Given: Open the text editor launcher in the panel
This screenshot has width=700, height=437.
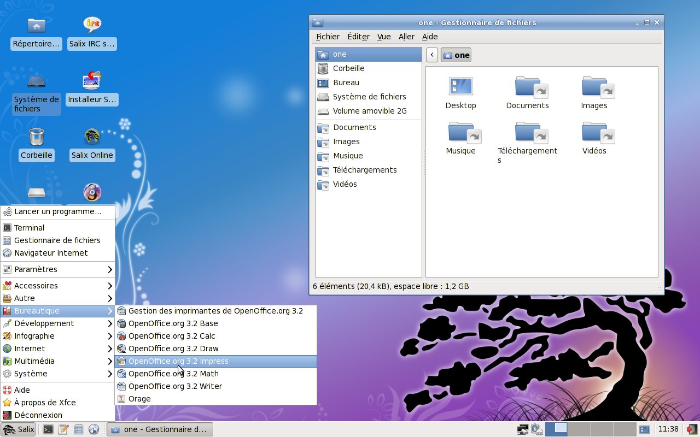Looking at the screenshot, I should [63, 429].
